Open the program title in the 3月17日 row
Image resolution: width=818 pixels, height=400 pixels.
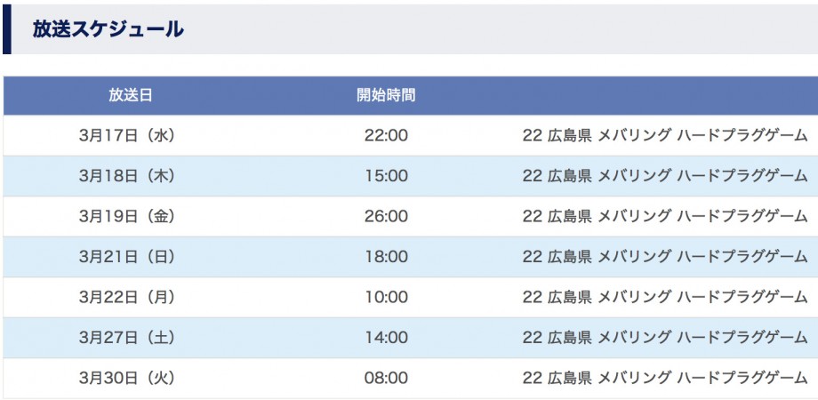pos(665,136)
